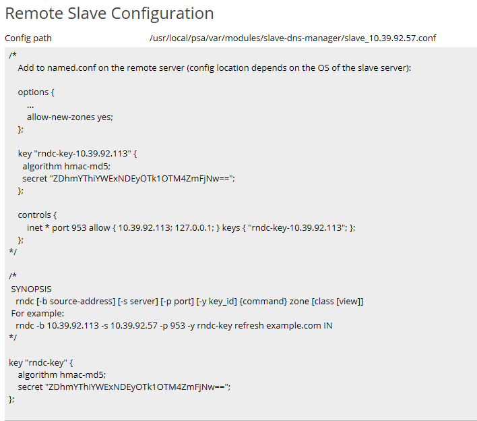477x421 pixels.
Task: Click the 'For example:' text
Action: (38, 313)
